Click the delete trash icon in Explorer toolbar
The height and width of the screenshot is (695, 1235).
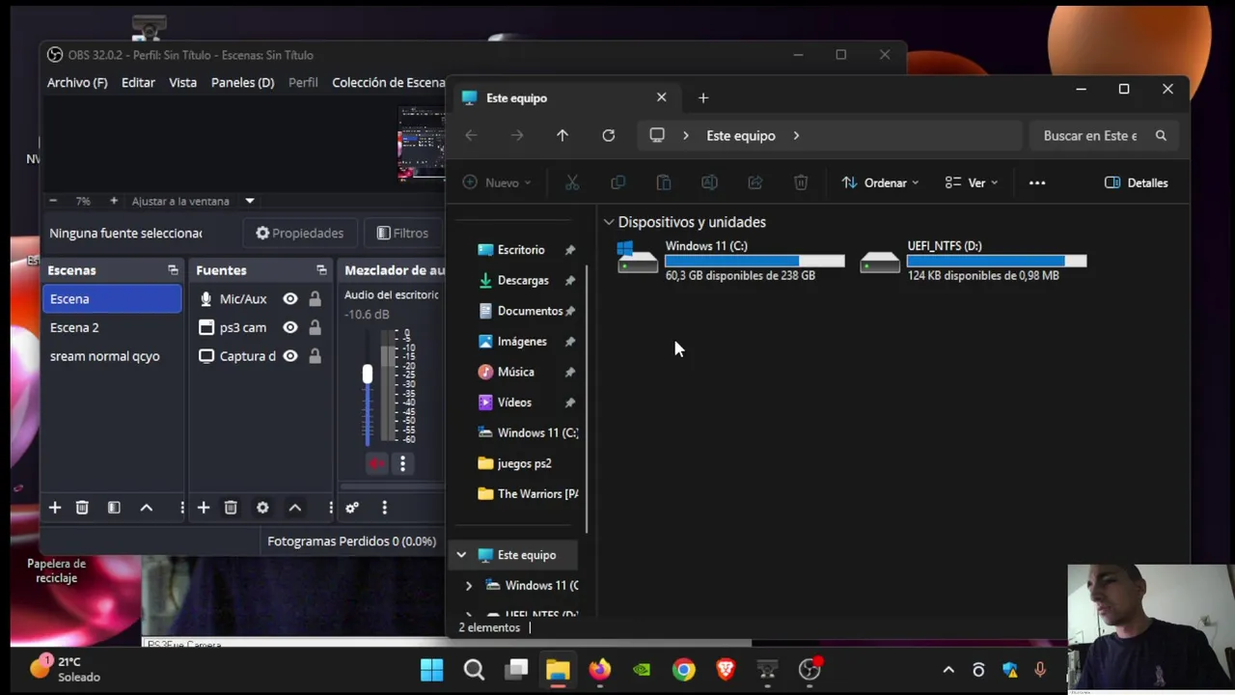pos(801,182)
